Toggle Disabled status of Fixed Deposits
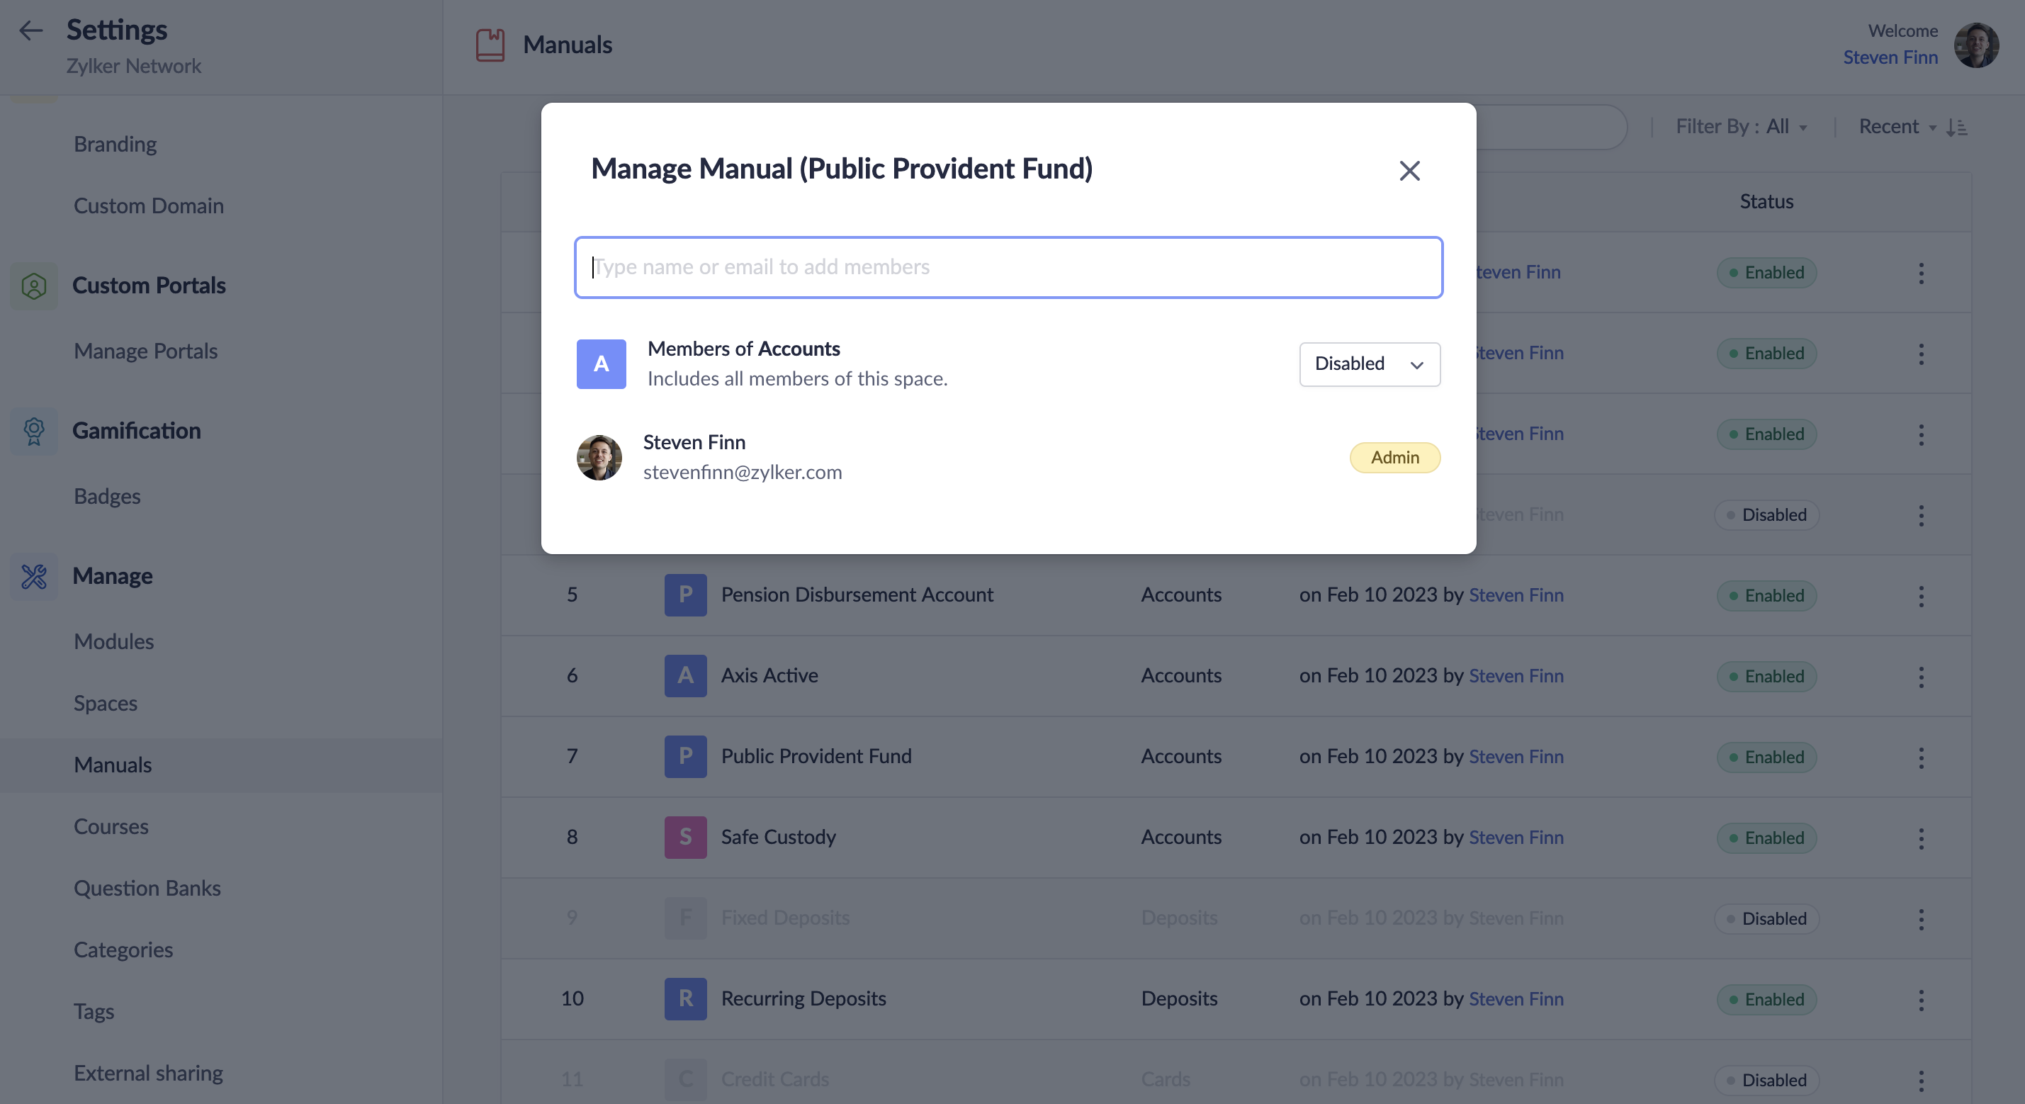 [1766, 919]
